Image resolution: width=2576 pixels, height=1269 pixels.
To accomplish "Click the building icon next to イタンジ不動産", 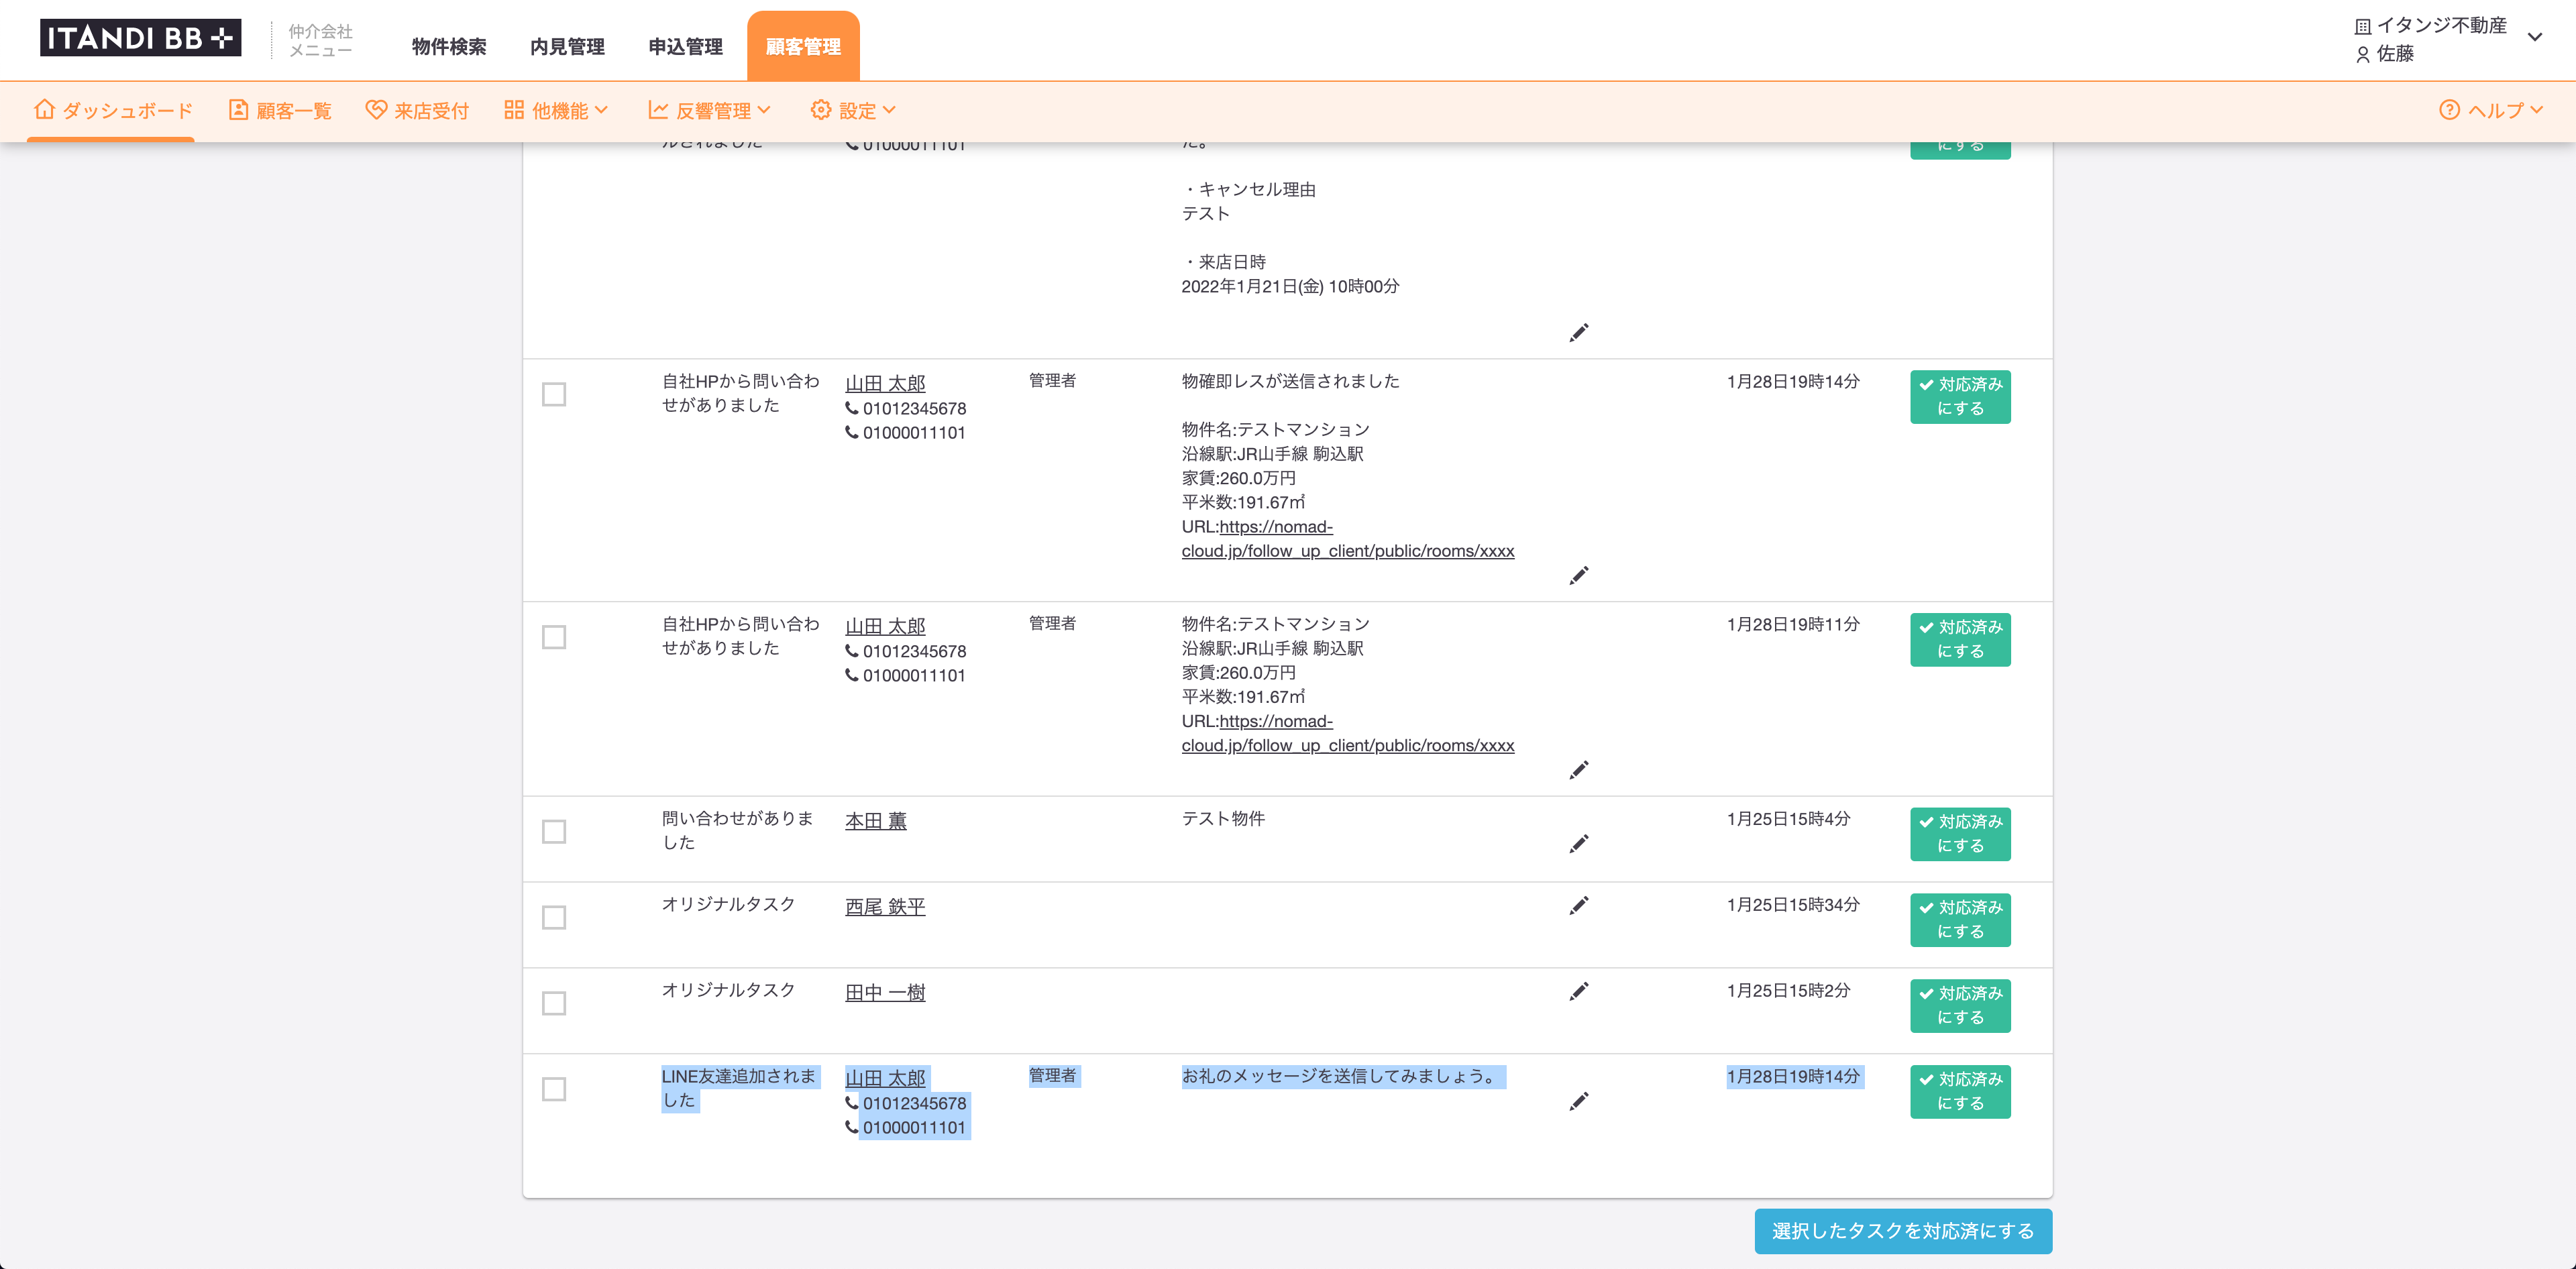I will point(2363,26).
